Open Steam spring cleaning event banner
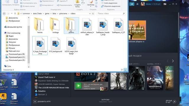Screen dimensions: 189x106 click(137, 30)
